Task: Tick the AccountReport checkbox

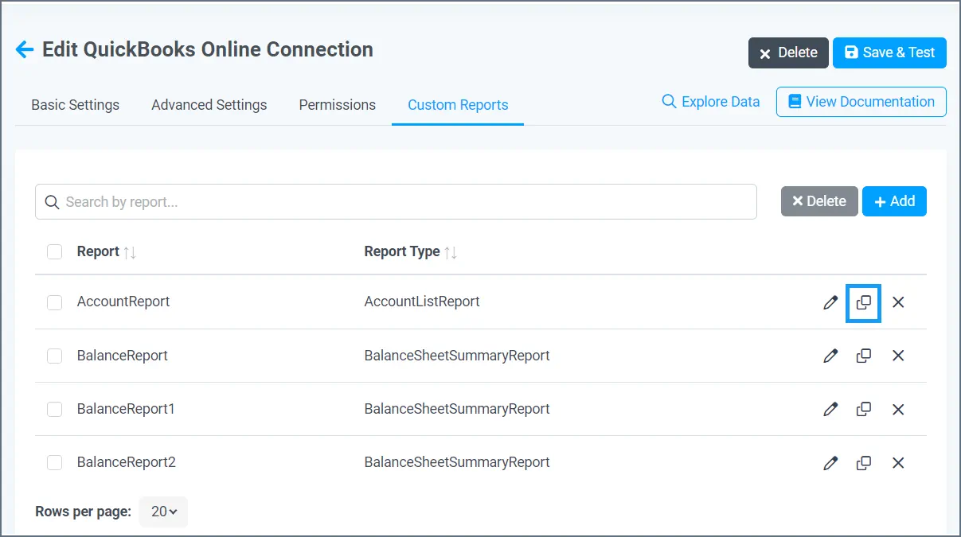Action: [x=55, y=302]
